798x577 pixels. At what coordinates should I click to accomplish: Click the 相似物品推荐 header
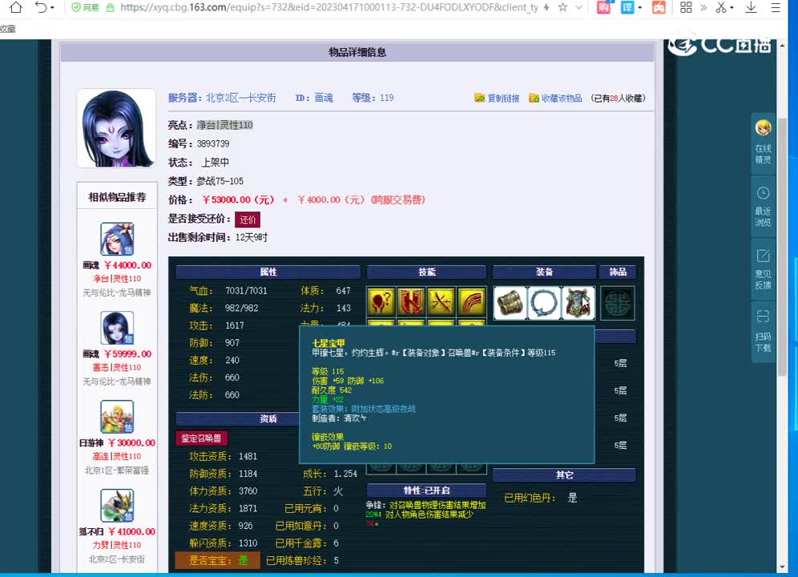point(117,197)
